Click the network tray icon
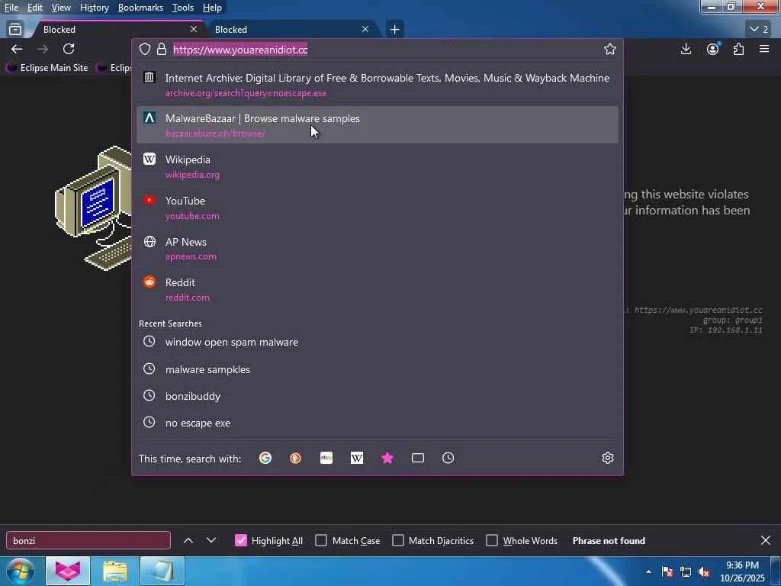This screenshot has width=781, height=586. [x=686, y=572]
